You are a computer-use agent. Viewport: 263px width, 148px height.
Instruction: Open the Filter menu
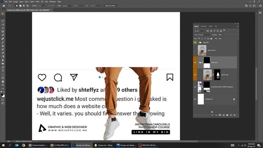pos(37,2)
